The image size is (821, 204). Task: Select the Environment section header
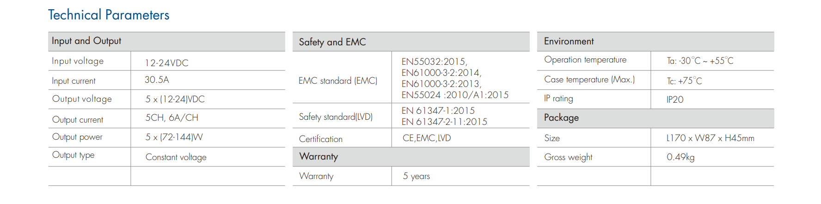coord(656,41)
